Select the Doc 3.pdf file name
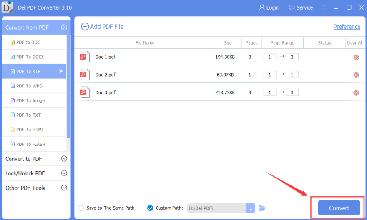This screenshot has width=367, height=220. tap(106, 92)
